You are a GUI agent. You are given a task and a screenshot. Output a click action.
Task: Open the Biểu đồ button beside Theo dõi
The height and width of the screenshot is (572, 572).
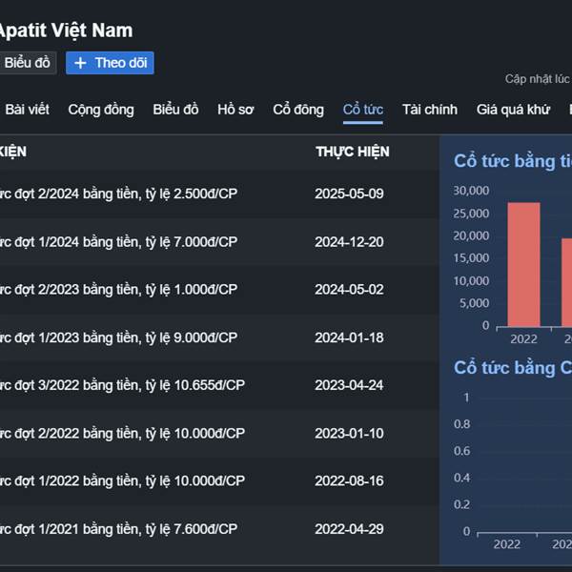[x=27, y=63]
